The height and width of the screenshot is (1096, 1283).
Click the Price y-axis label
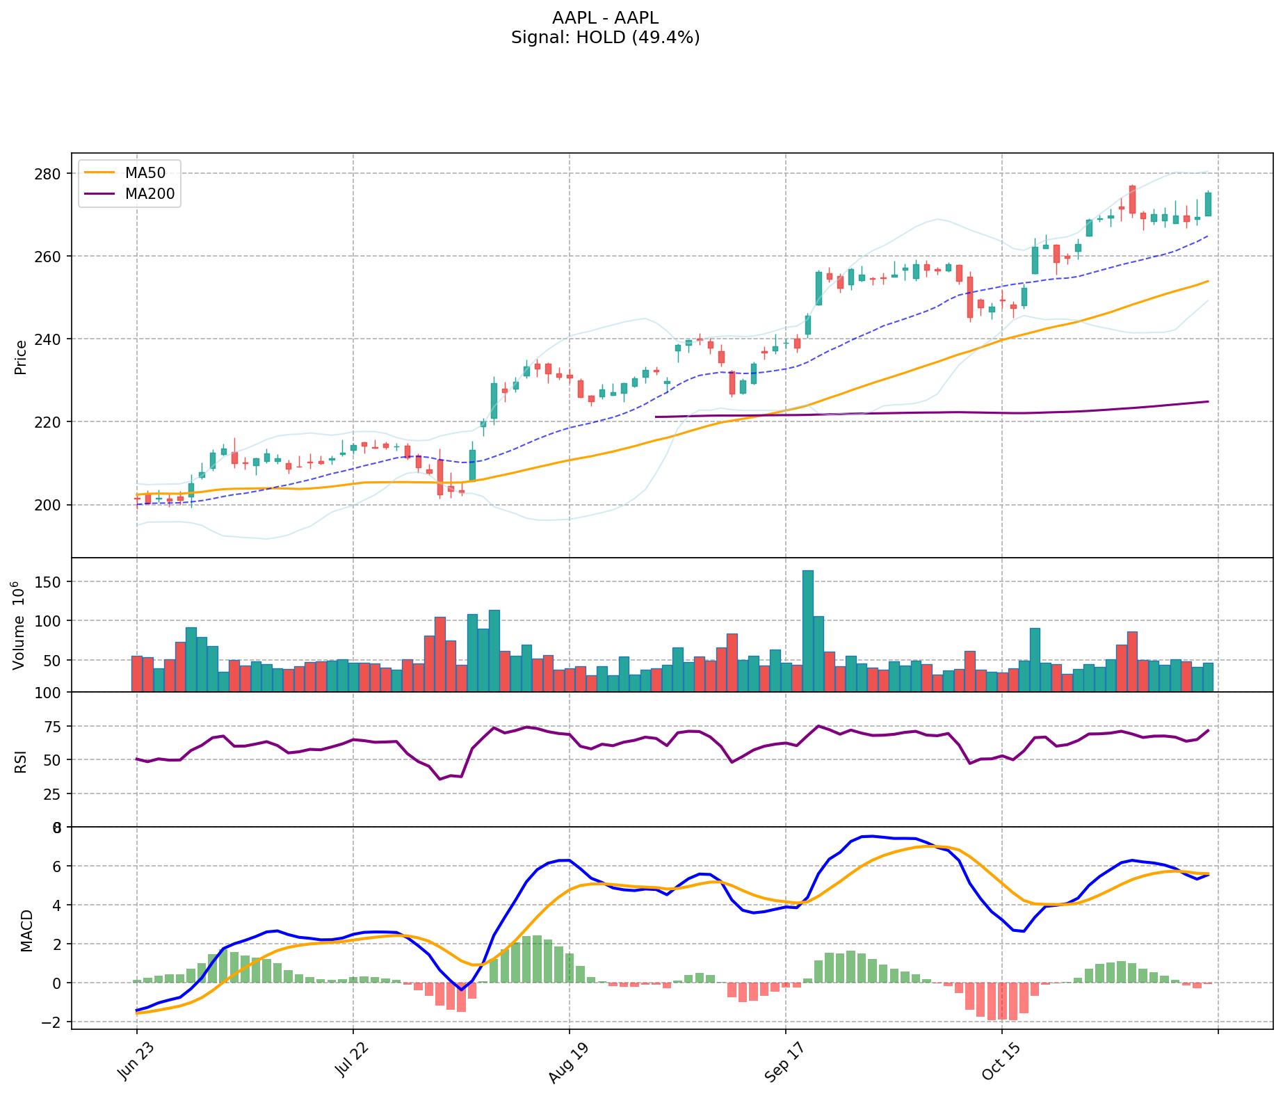[21, 357]
